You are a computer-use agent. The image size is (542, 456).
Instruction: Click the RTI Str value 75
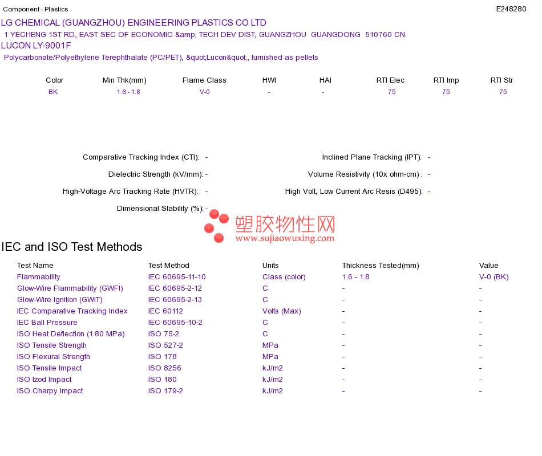coord(503,92)
